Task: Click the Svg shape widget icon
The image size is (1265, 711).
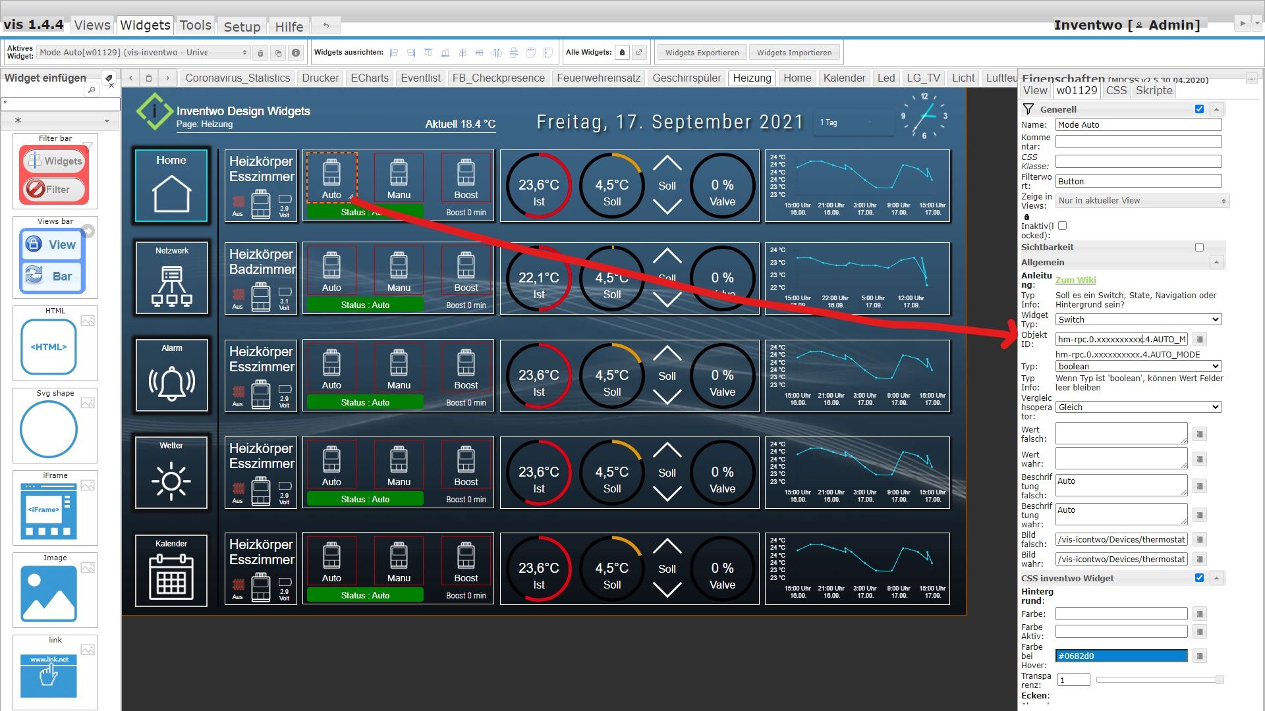Action: click(49, 429)
